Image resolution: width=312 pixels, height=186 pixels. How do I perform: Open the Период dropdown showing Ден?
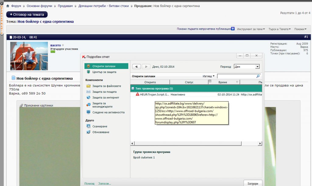[x=246, y=66]
